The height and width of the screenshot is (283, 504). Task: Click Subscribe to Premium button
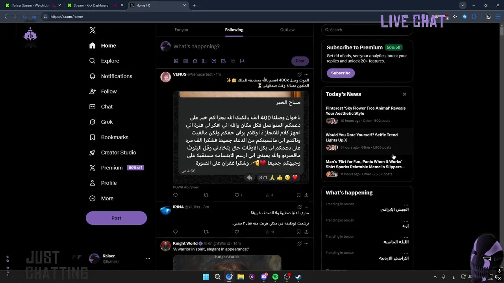[341, 73]
